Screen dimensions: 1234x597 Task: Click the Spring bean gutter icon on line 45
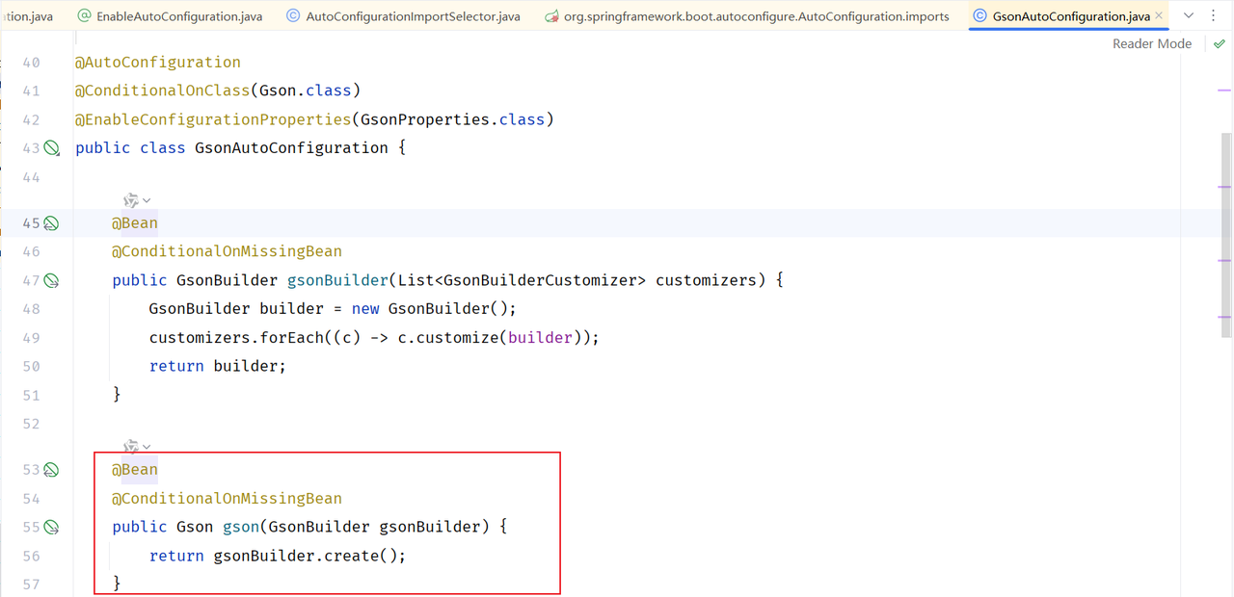[x=51, y=223]
